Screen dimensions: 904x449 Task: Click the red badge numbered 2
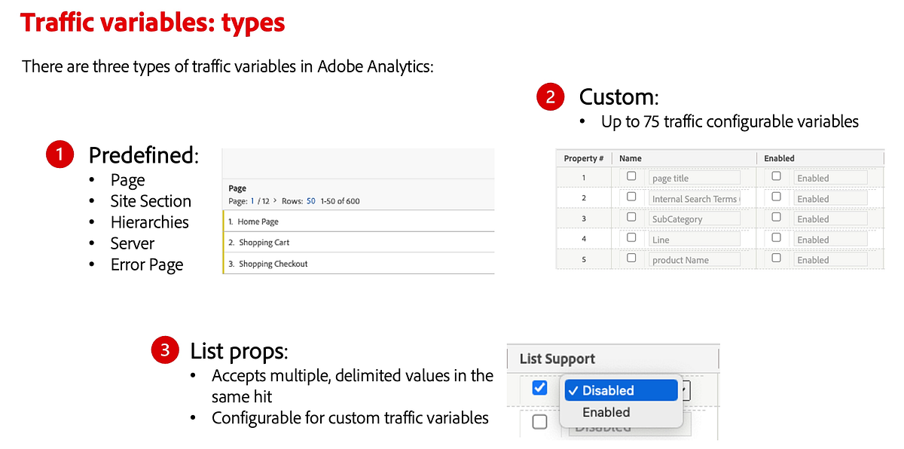(x=550, y=96)
